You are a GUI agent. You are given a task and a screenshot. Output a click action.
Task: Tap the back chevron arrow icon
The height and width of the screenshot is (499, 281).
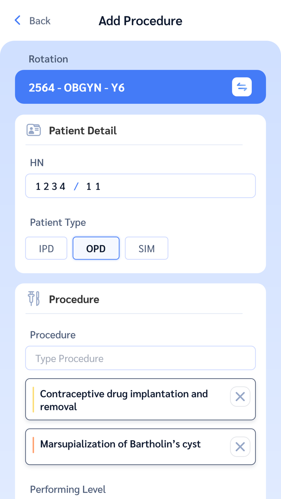(17, 20)
